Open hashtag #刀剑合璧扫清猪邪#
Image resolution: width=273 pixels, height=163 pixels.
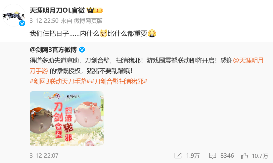119,81
